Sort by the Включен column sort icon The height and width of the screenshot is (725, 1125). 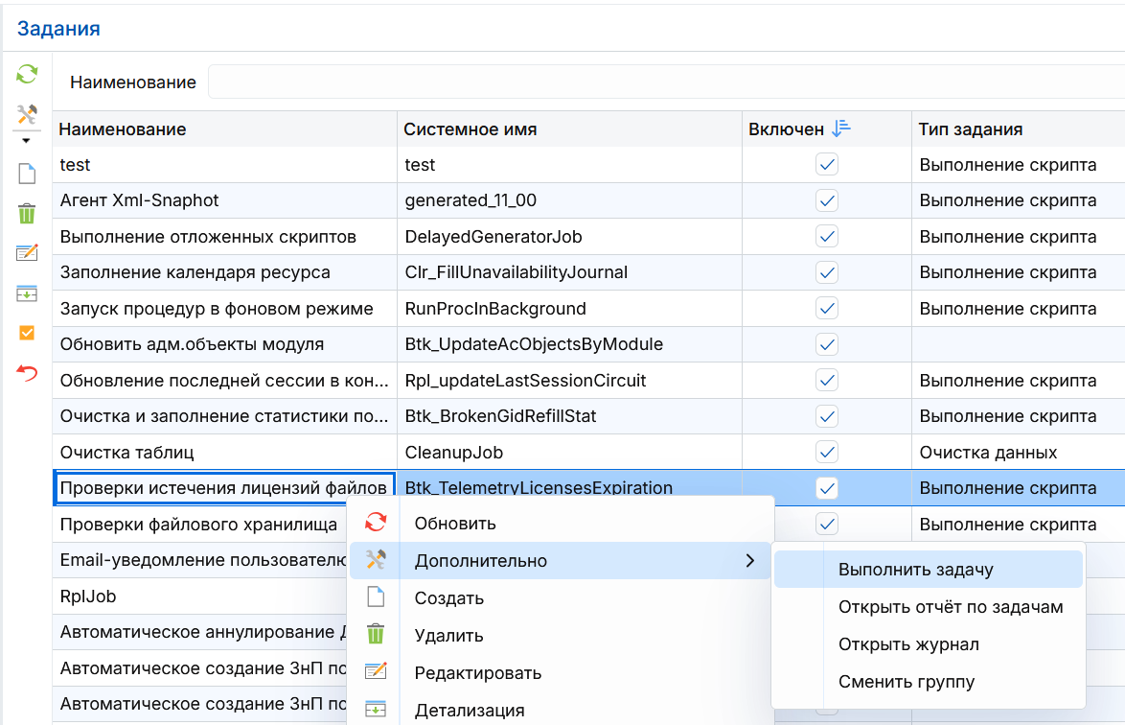(841, 129)
